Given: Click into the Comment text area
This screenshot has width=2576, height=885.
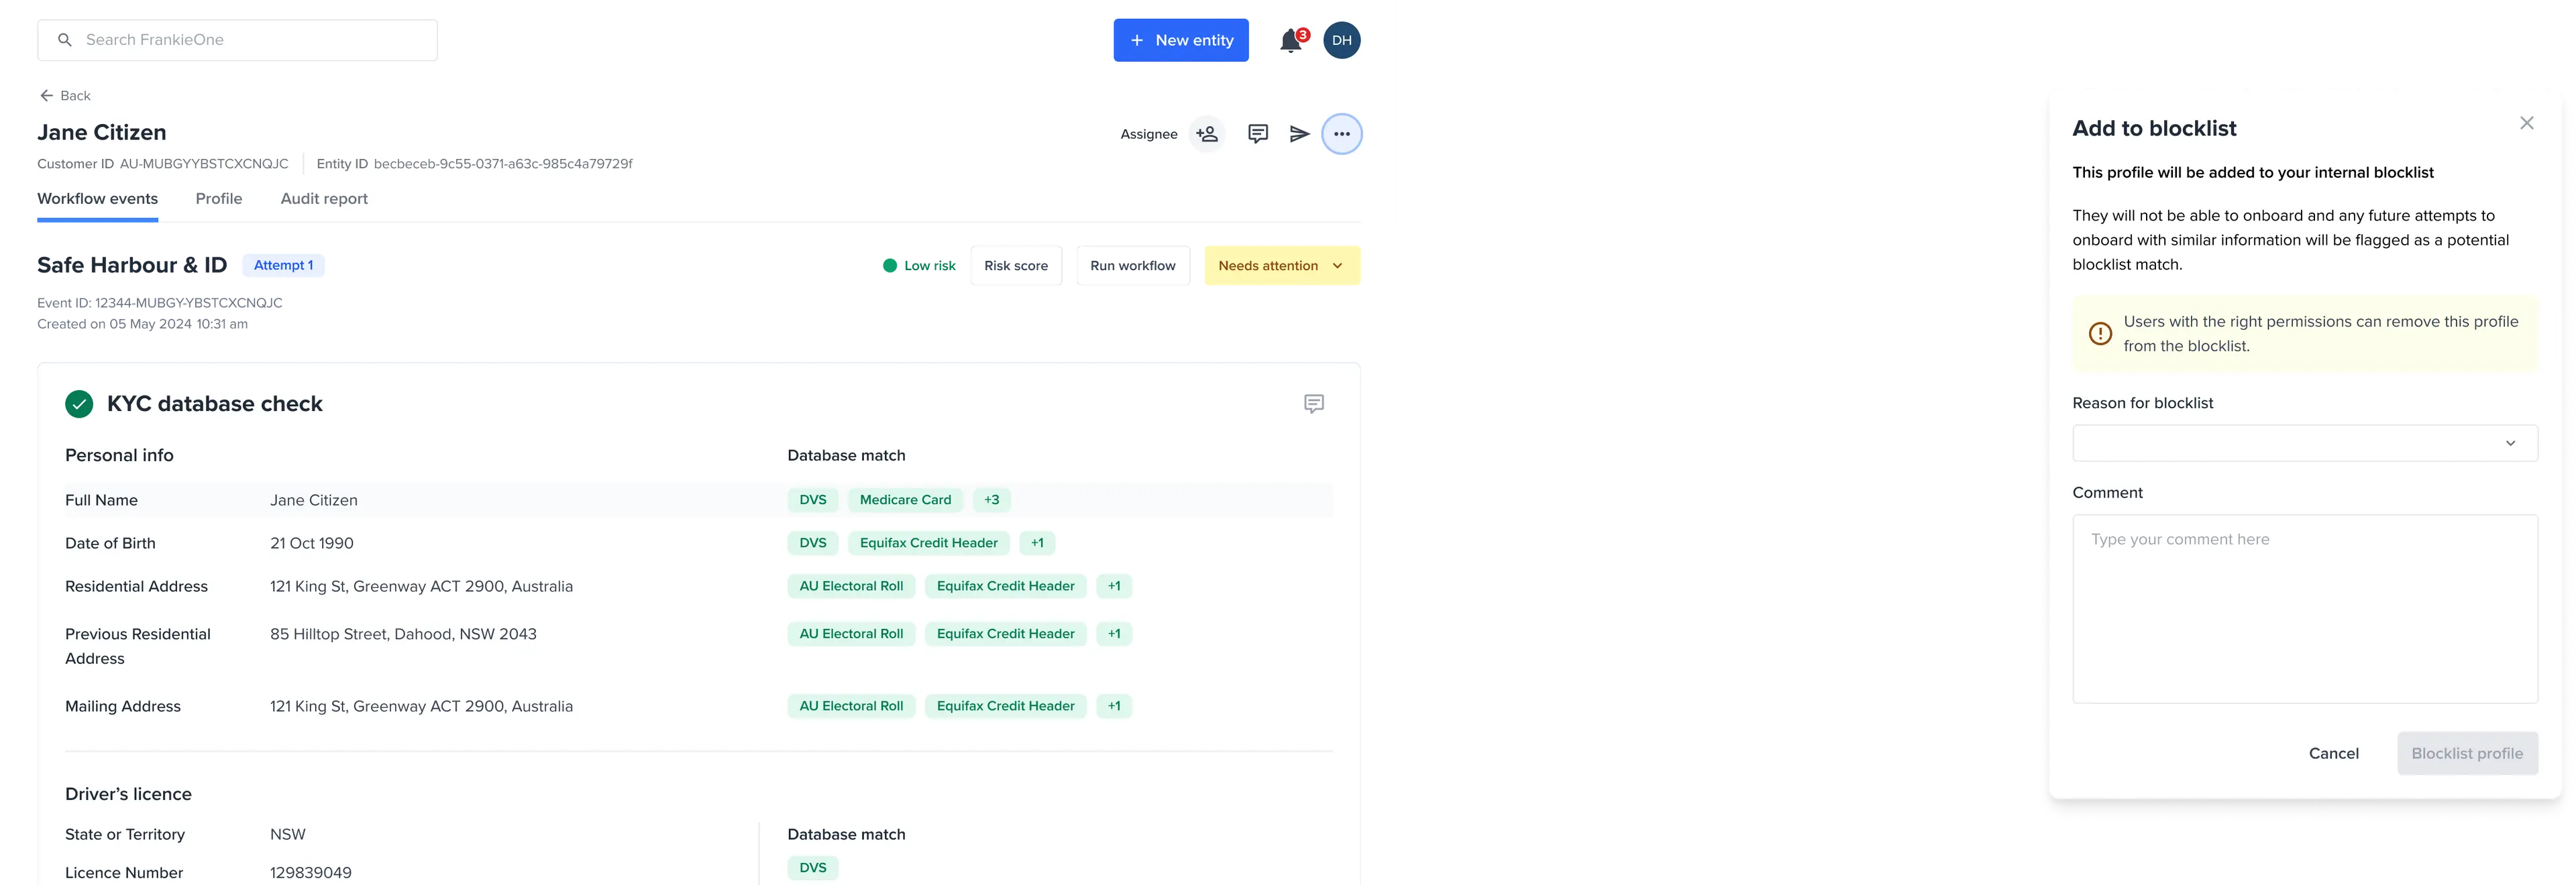Looking at the screenshot, I should click(x=2304, y=608).
